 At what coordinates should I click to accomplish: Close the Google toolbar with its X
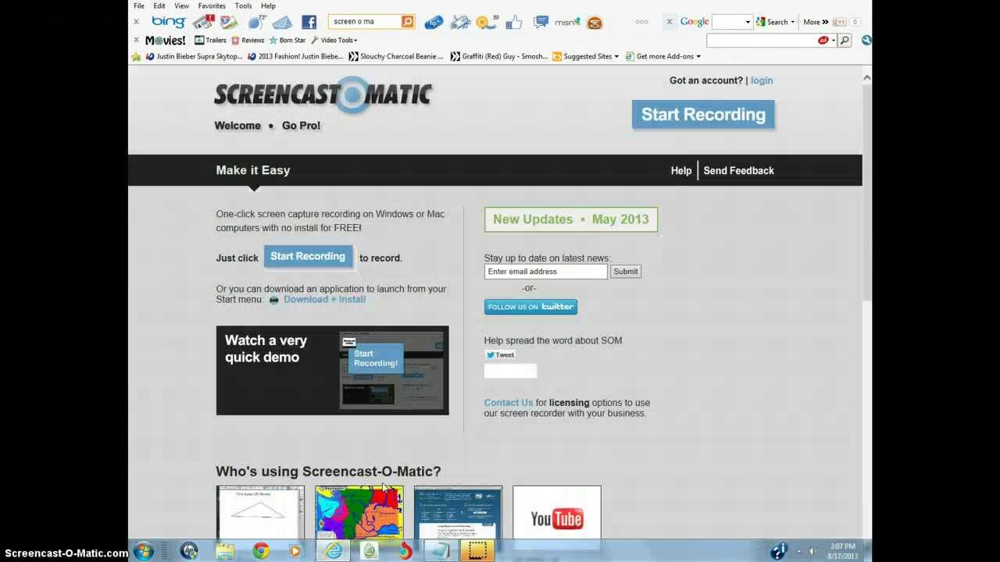(669, 22)
